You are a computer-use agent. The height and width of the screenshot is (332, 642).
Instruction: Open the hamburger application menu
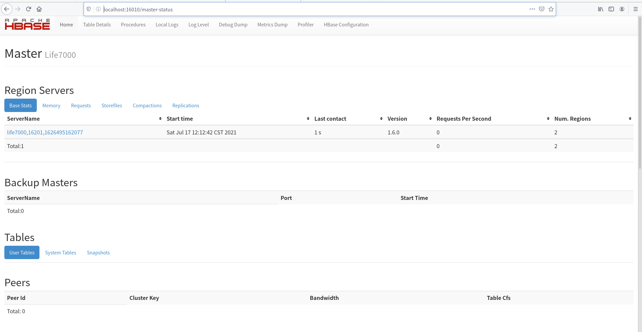(636, 9)
